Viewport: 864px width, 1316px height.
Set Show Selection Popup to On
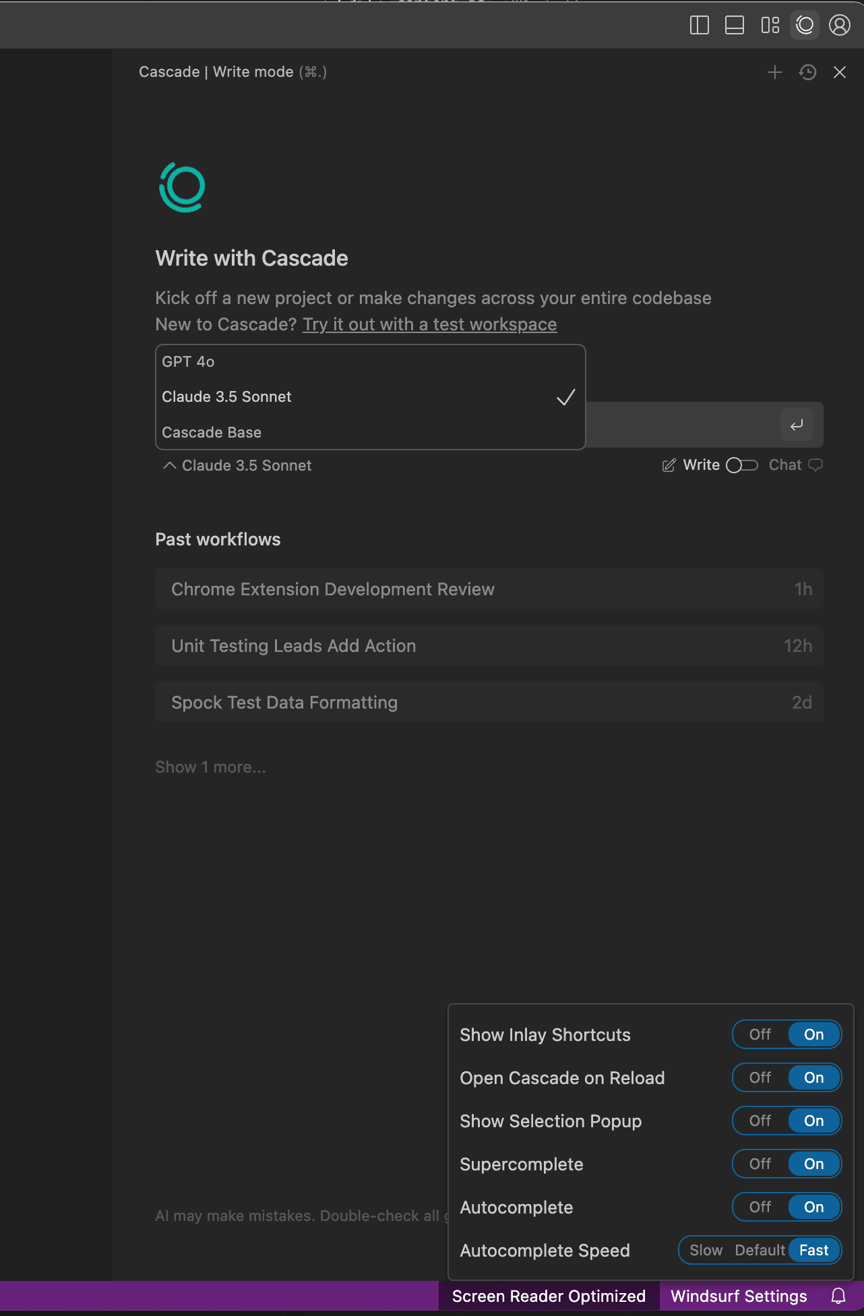pos(814,1120)
